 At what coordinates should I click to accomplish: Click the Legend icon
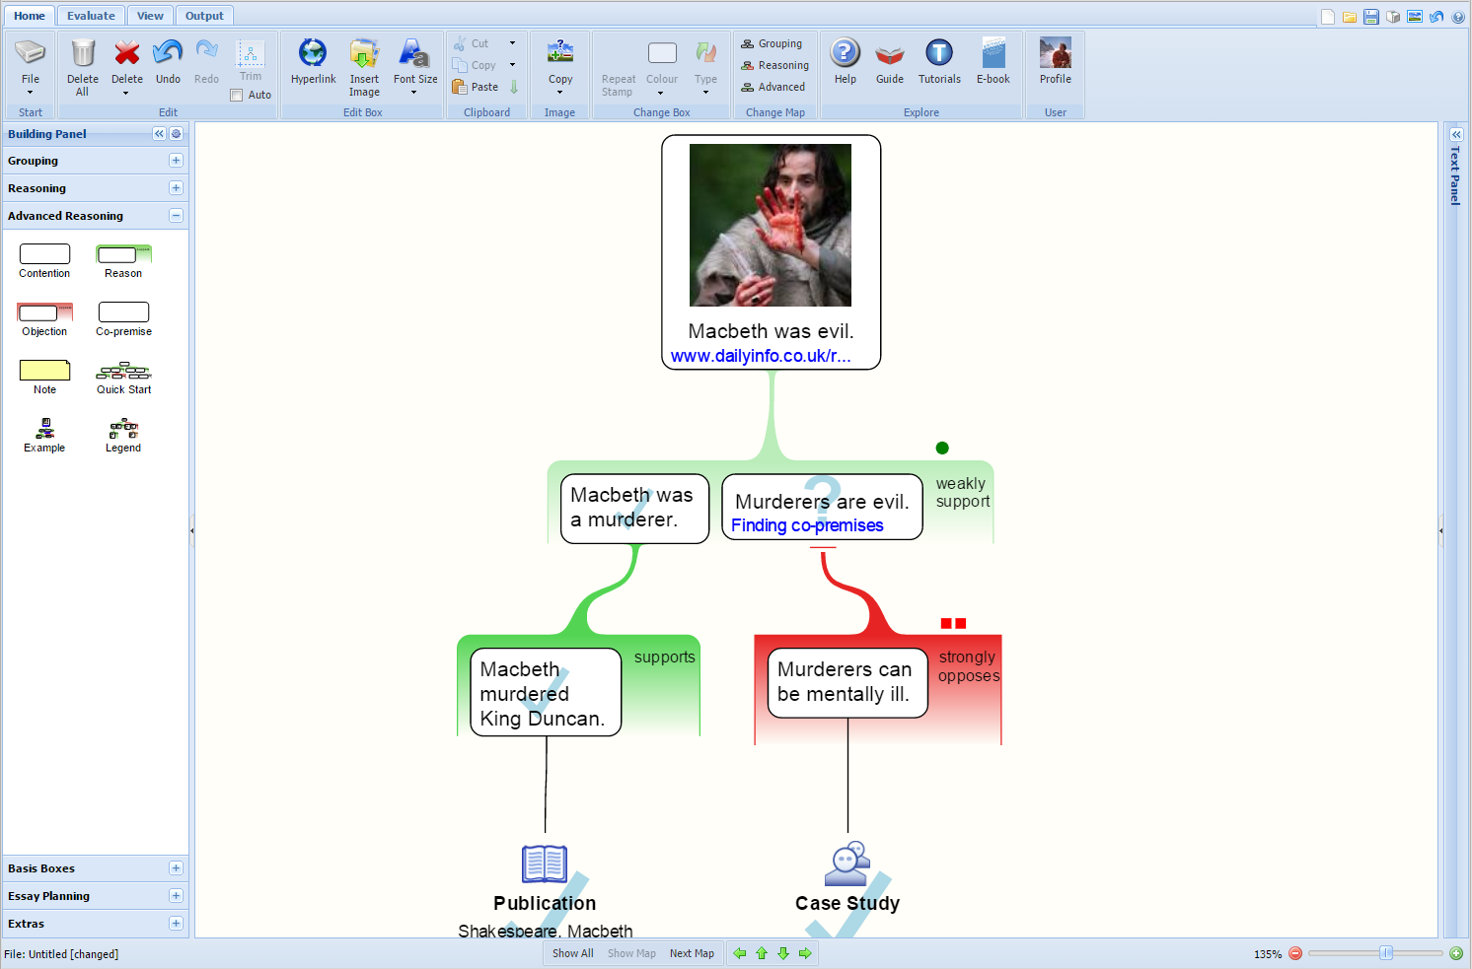(x=123, y=429)
